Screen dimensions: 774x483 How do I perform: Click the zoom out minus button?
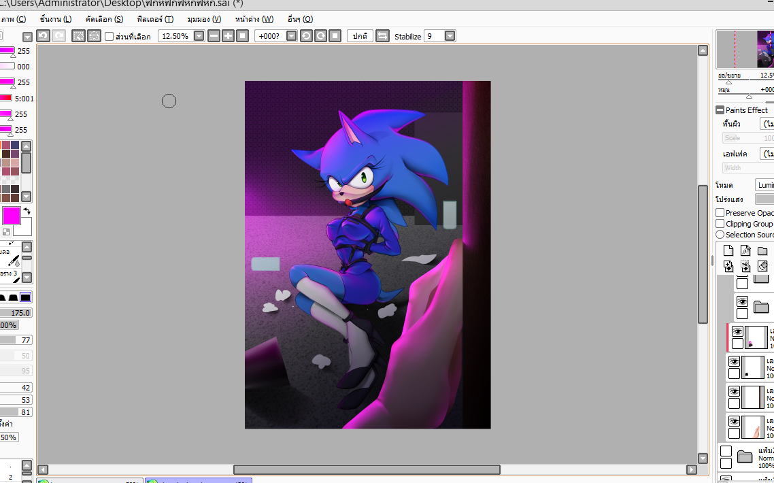coord(214,36)
